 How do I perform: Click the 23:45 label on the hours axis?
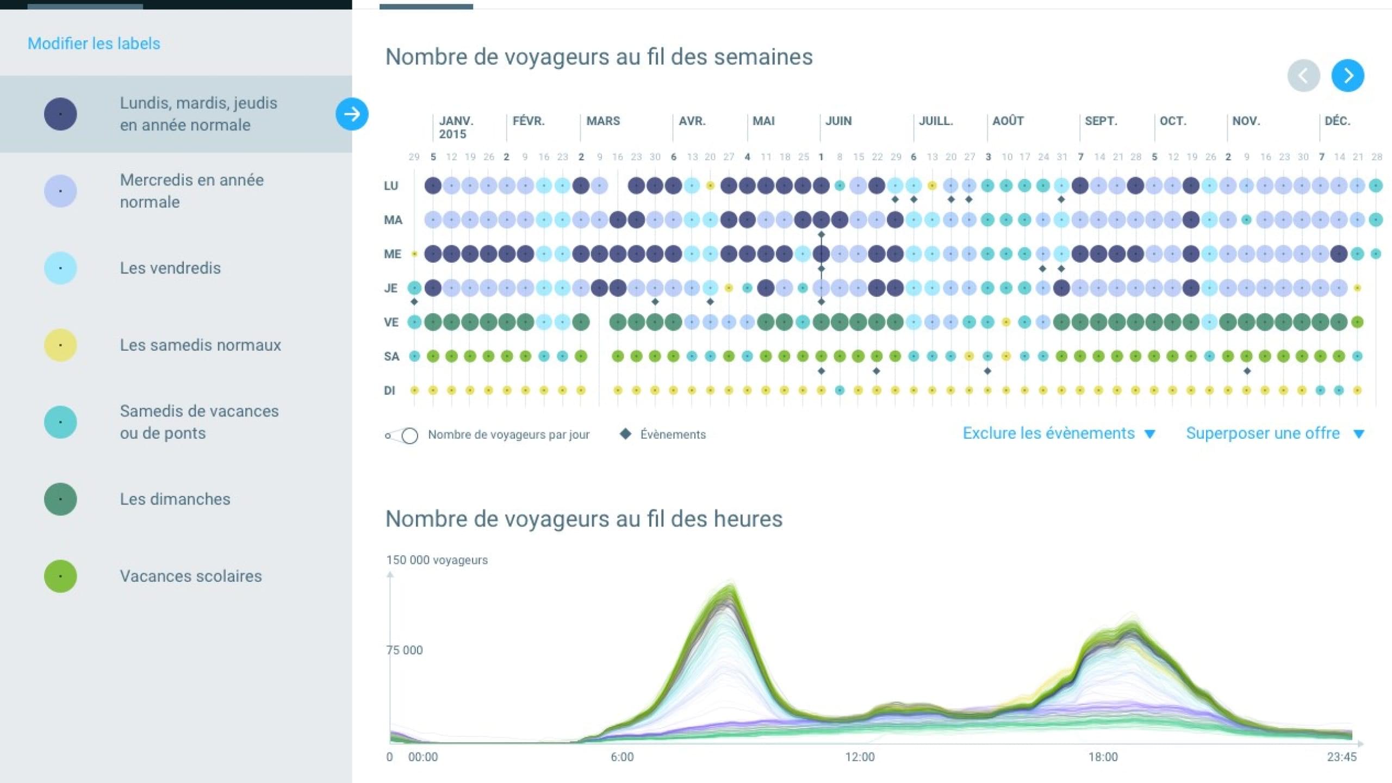point(1341,757)
